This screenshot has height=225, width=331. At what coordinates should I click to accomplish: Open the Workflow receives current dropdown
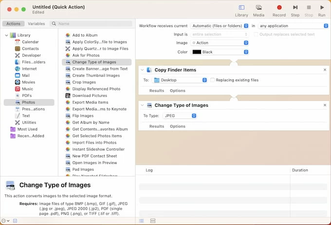pos(220,26)
